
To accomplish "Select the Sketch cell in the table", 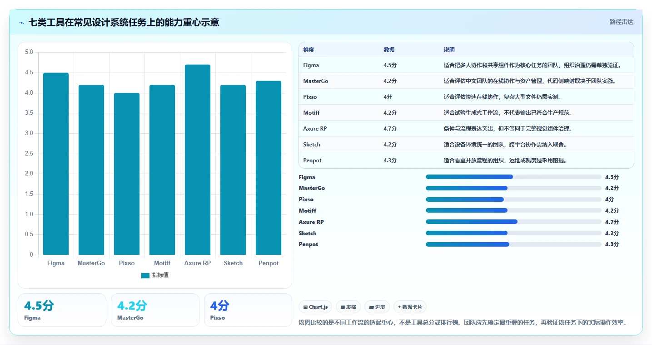I will [312, 145].
